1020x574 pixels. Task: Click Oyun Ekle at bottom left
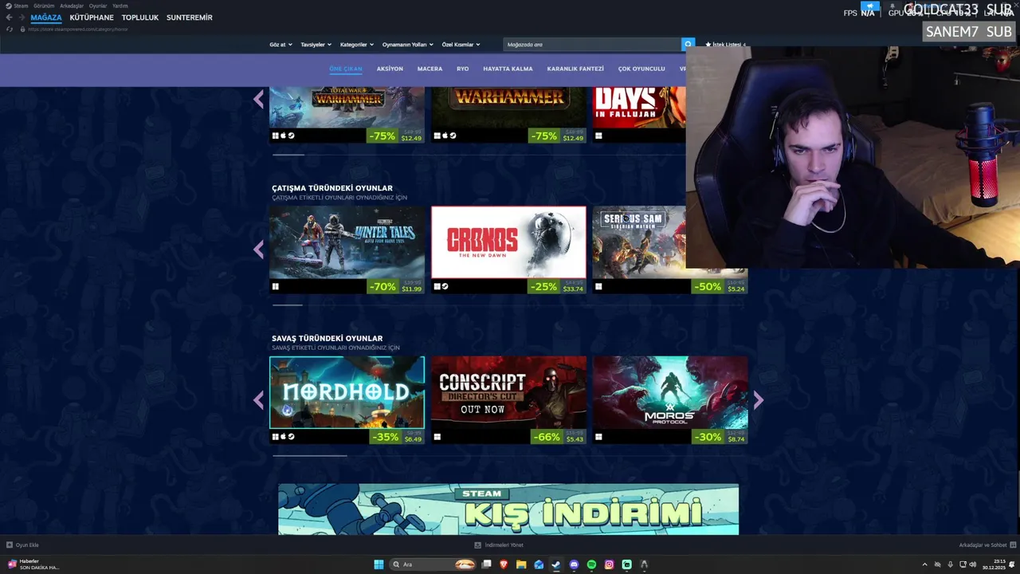(22, 545)
